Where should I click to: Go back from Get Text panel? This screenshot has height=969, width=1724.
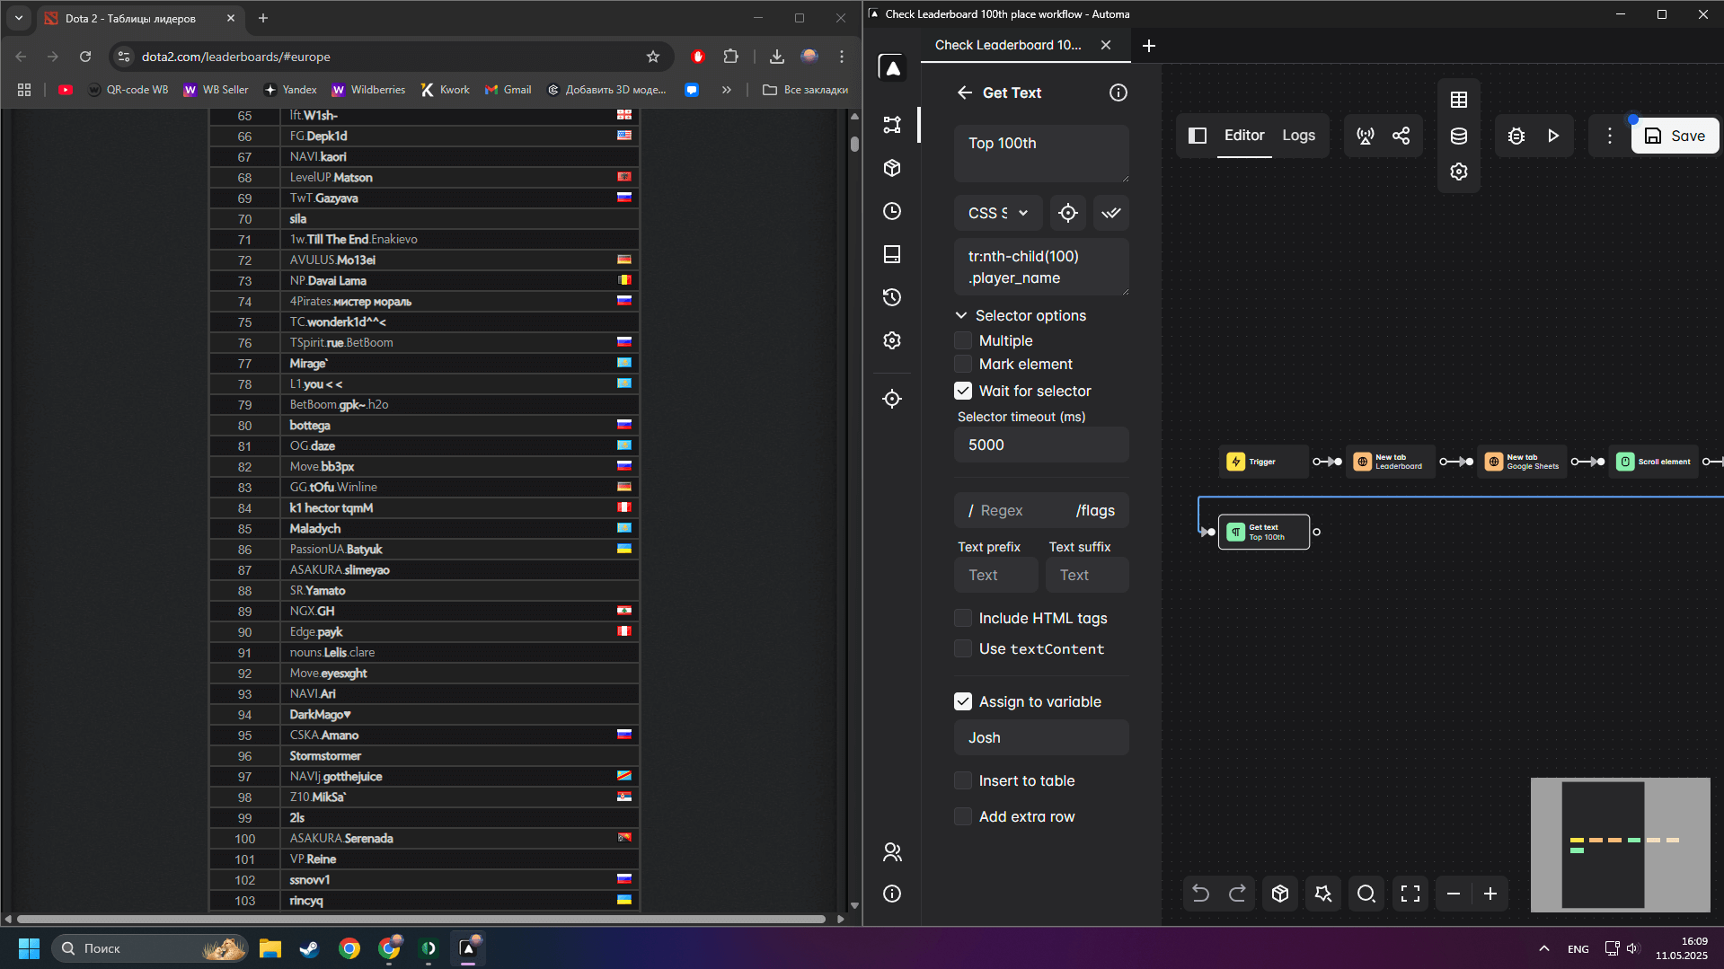tap(965, 92)
